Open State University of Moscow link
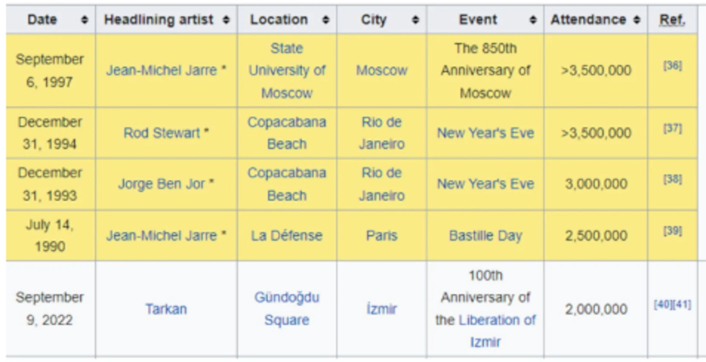 [287, 71]
